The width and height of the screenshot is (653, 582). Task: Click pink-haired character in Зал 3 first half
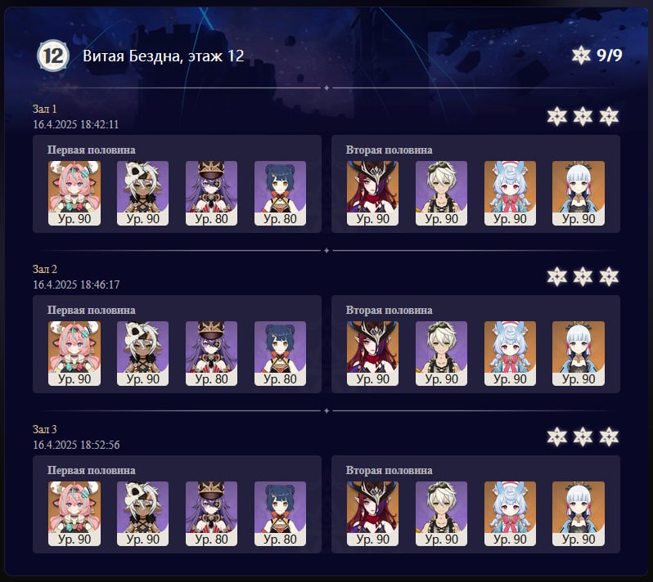[x=74, y=514]
